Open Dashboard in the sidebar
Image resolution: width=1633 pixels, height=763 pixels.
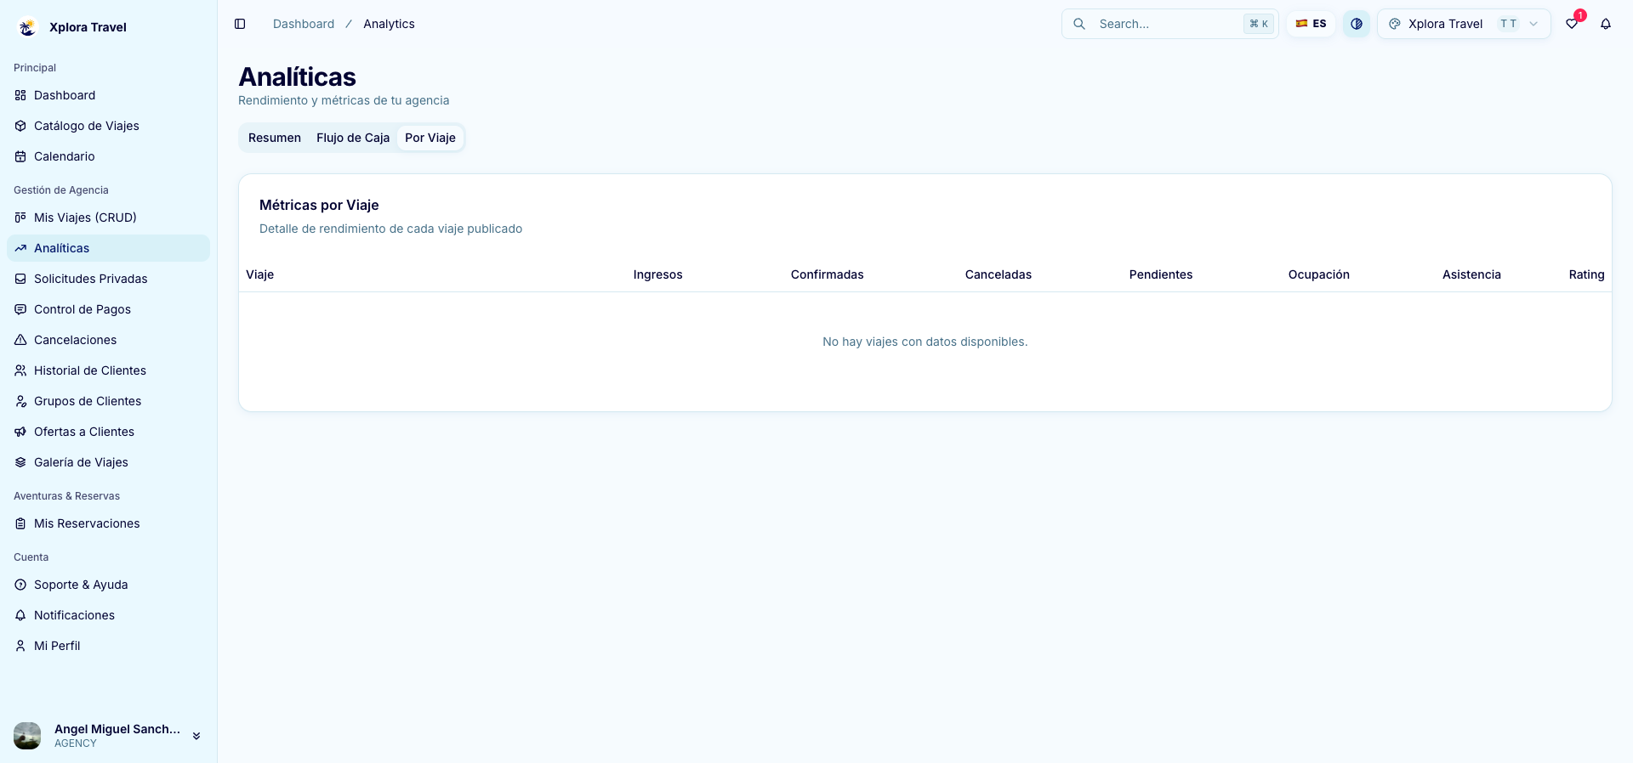[108, 95]
